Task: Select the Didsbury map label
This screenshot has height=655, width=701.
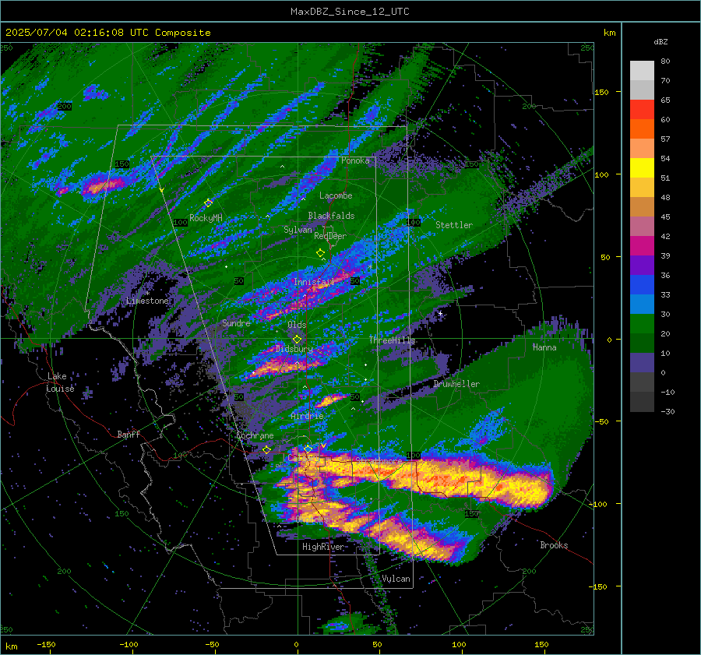Action: pos(294,349)
